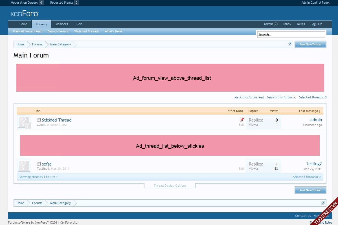Switch to the Members tab

62,24
